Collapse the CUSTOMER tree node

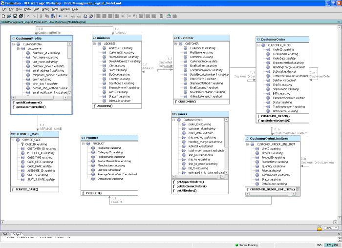coord(176,43)
